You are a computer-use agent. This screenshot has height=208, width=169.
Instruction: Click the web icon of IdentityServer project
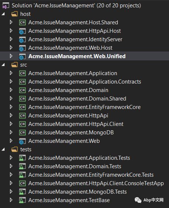[x=22, y=39]
